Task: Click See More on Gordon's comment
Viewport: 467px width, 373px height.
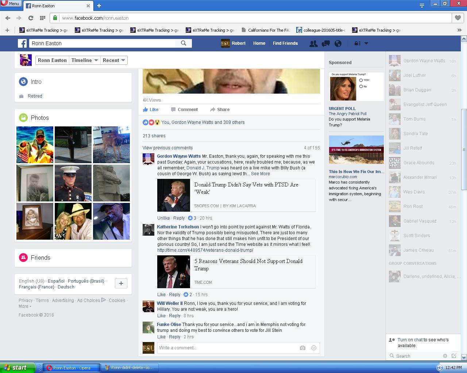Action: pos(260,174)
